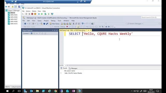The height and width of the screenshot is (93, 166).
Task: Select the 'Hello, CQURE Hacks Weekly' result cell
Action: 73,73
